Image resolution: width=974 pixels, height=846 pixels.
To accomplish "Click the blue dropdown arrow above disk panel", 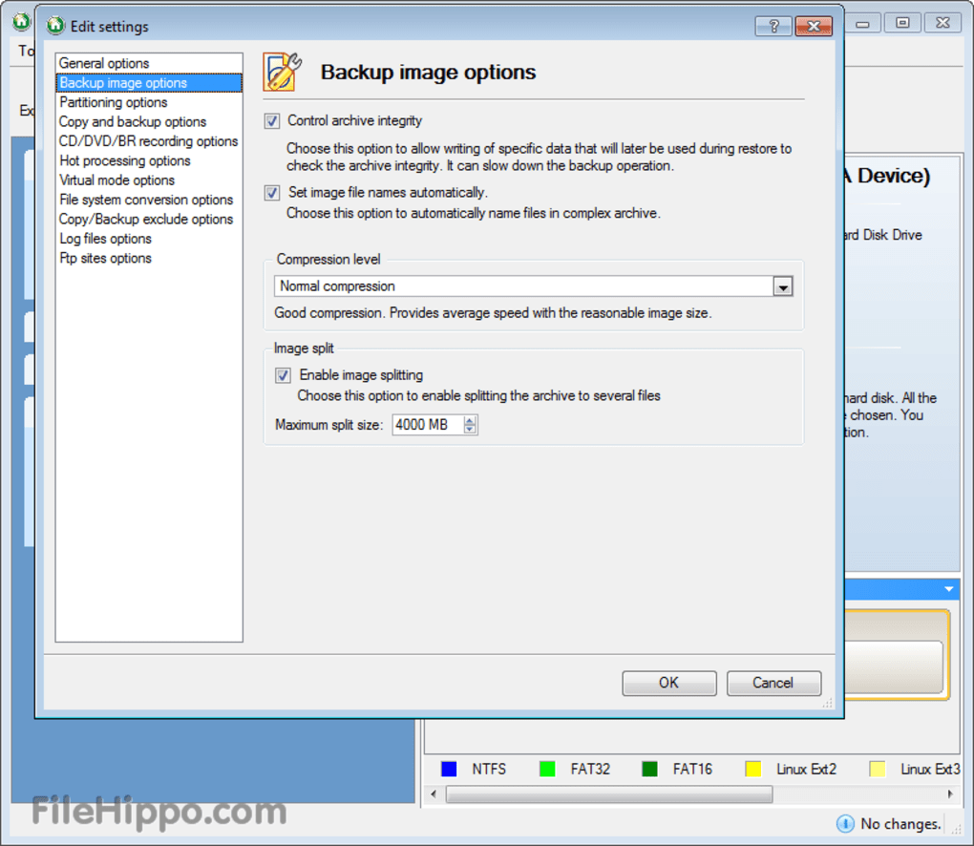I will (x=950, y=589).
